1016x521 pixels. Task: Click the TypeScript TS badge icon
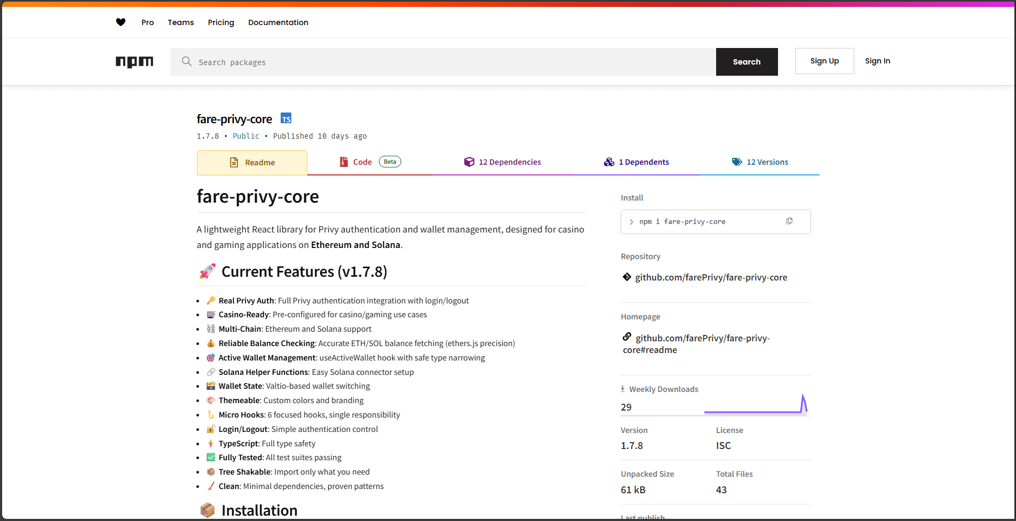(x=286, y=118)
